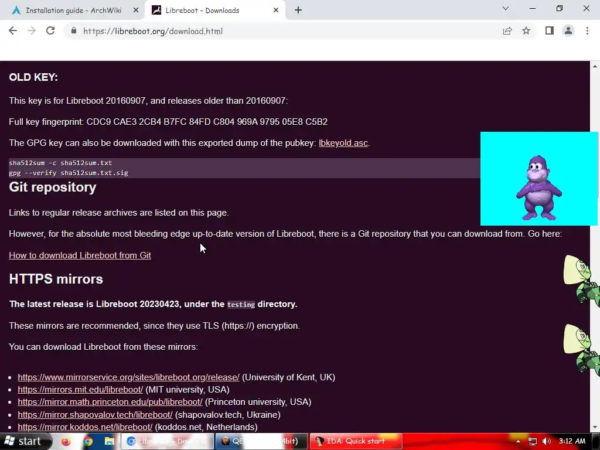
Task: Reload the Libreboot downloads page
Action: click(x=50, y=31)
